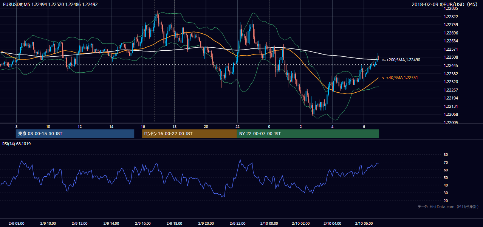The image size is (483, 227).
Task: Click the 2/10 02:00 time label
Action: pos(301,223)
